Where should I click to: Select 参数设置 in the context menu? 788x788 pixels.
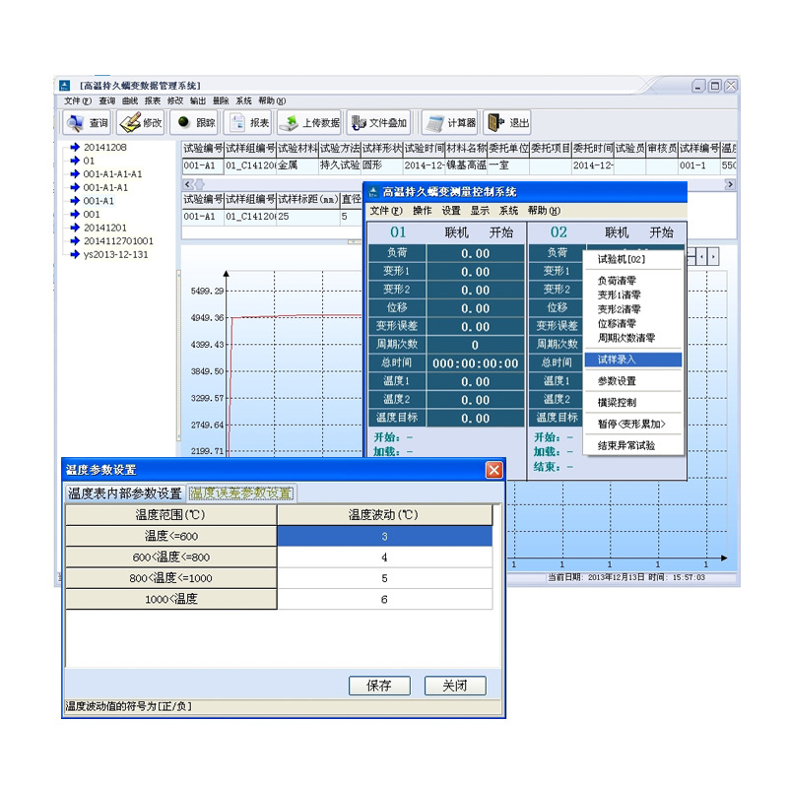tap(618, 381)
